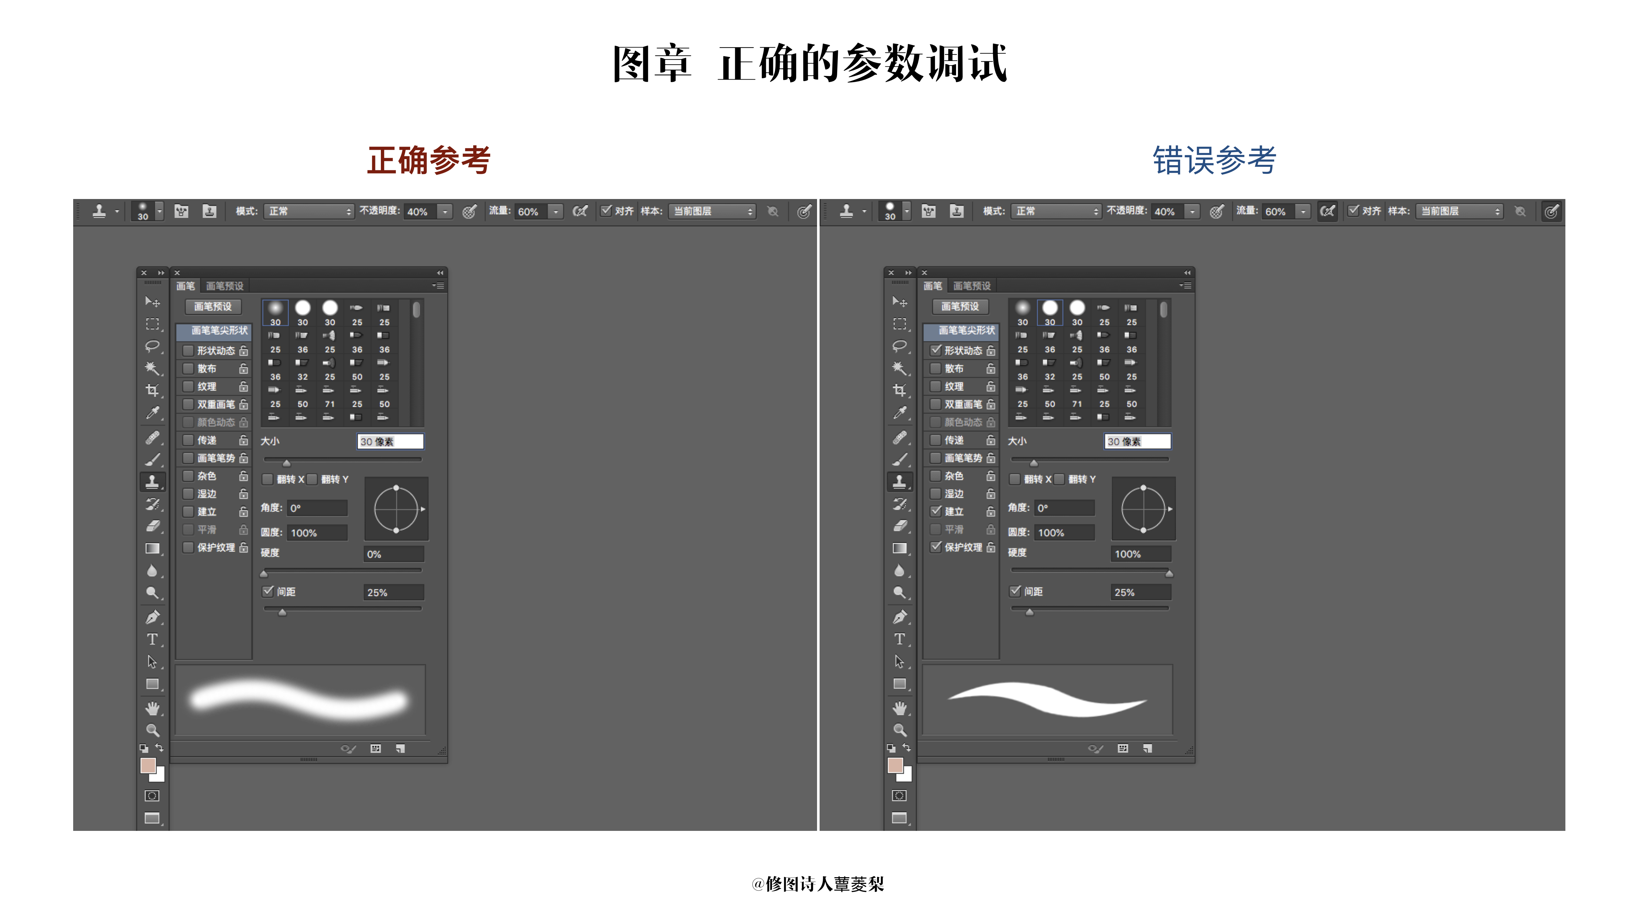Click the 硬度 100% field in right panel

pos(1141,554)
